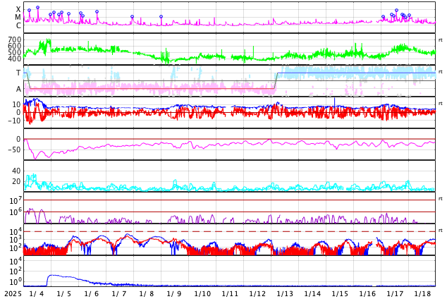Screen dimensions: 447x299
Task: Click the 10^0 axis label
Action: click(x=15, y=281)
